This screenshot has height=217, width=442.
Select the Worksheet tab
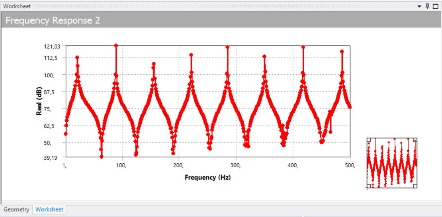click(x=49, y=209)
